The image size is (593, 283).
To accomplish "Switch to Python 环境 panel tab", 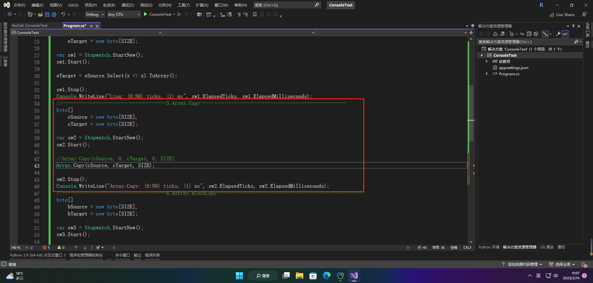I will pos(489,247).
